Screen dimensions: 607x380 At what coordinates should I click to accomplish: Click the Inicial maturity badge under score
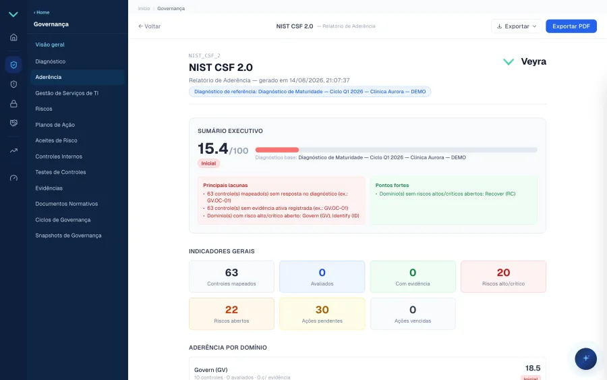pos(208,163)
